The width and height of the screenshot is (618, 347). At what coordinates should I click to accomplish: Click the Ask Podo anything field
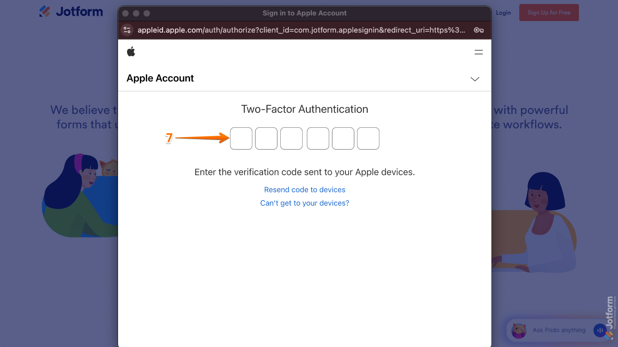click(x=559, y=330)
